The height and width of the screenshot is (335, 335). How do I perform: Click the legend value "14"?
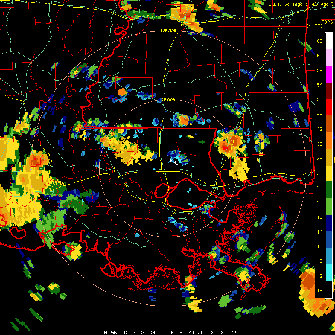320,232
